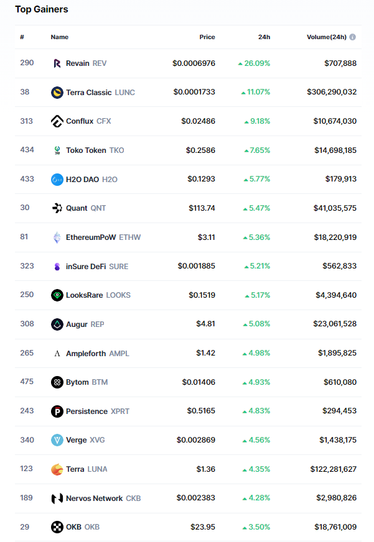Click the Quant coin logo icon
Viewport: 374px width, 542px height.
coord(57,208)
